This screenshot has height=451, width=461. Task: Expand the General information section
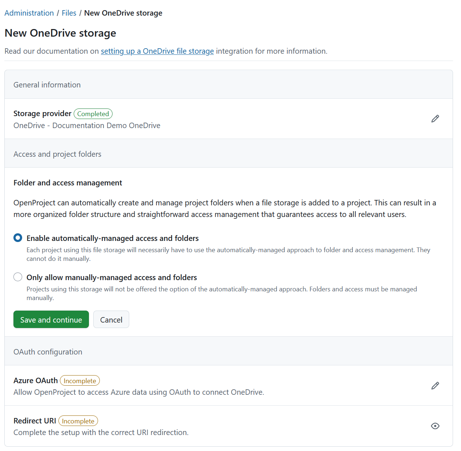(x=47, y=85)
